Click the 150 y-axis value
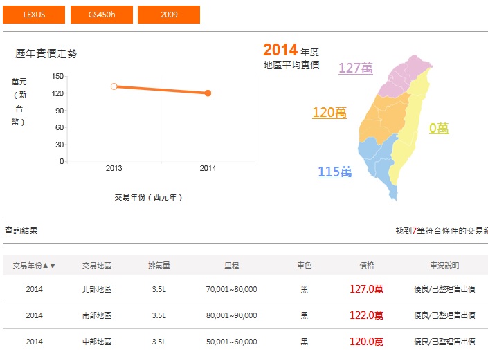The height and width of the screenshot is (350, 488). point(57,77)
